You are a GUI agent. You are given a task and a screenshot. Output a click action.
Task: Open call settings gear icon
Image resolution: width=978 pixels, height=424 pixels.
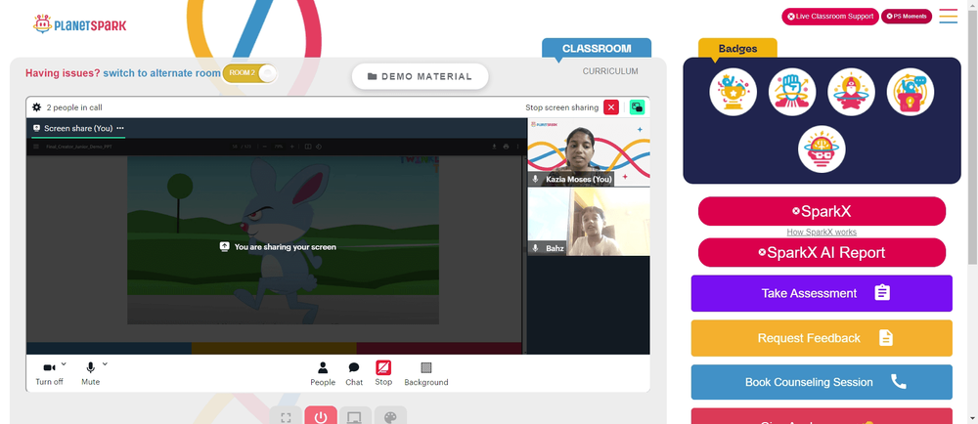37,107
